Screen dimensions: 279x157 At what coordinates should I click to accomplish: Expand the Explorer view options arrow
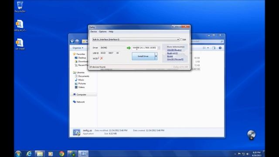208,48
